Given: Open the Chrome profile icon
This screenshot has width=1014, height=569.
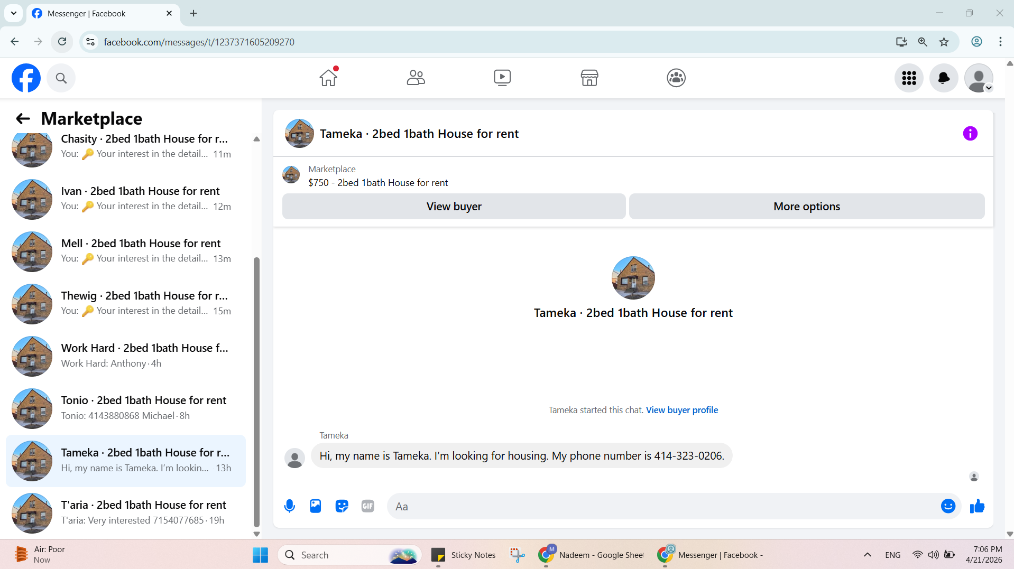Looking at the screenshot, I should (x=976, y=42).
